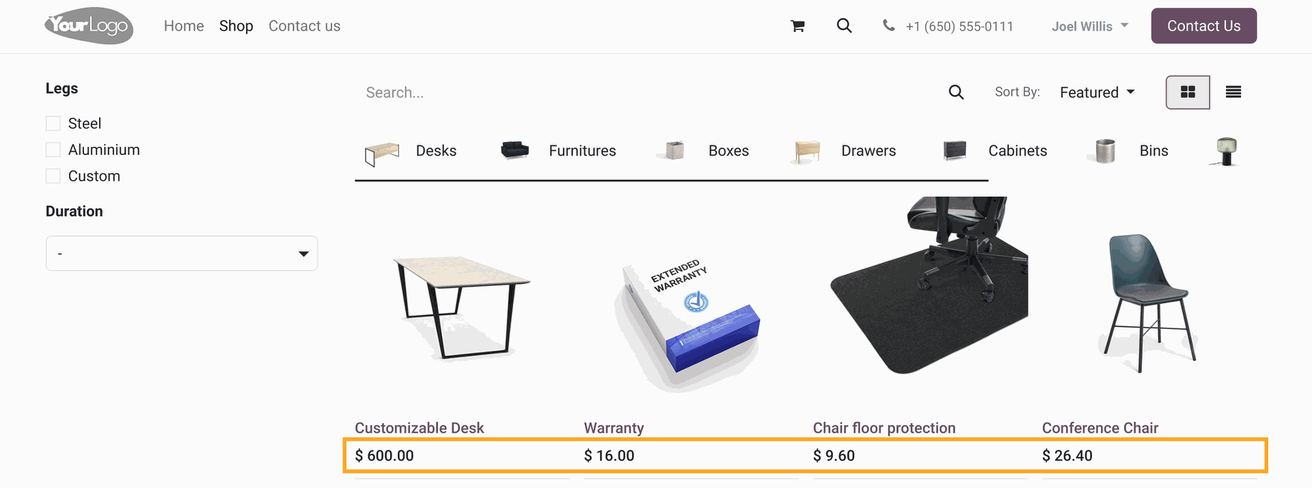This screenshot has height=488, width=1312.
Task: Click the phone icon beside the number
Action: click(888, 26)
